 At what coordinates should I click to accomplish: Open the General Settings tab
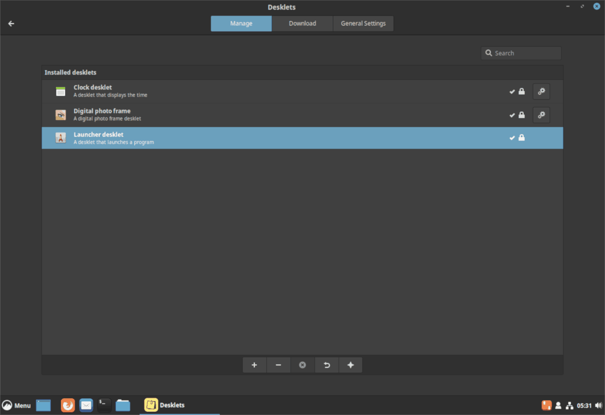click(x=363, y=23)
